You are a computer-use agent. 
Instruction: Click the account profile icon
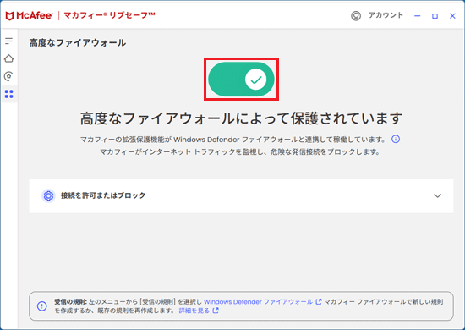(x=356, y=15)
